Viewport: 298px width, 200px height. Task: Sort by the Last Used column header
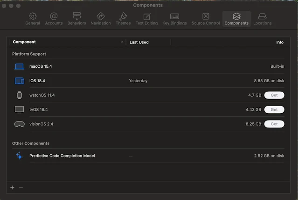139,42
